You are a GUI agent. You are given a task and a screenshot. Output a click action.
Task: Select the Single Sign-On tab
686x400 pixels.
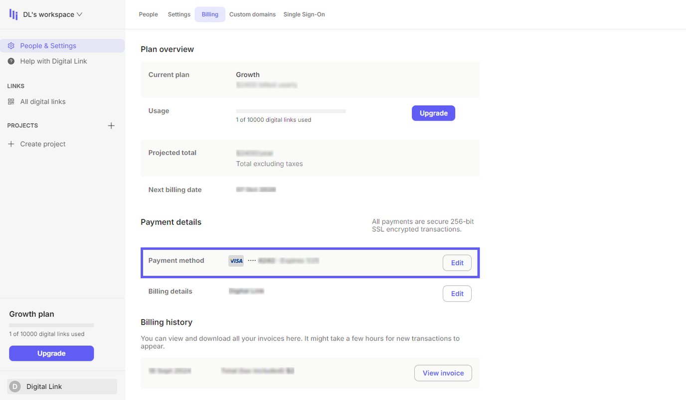coord(304,14)
